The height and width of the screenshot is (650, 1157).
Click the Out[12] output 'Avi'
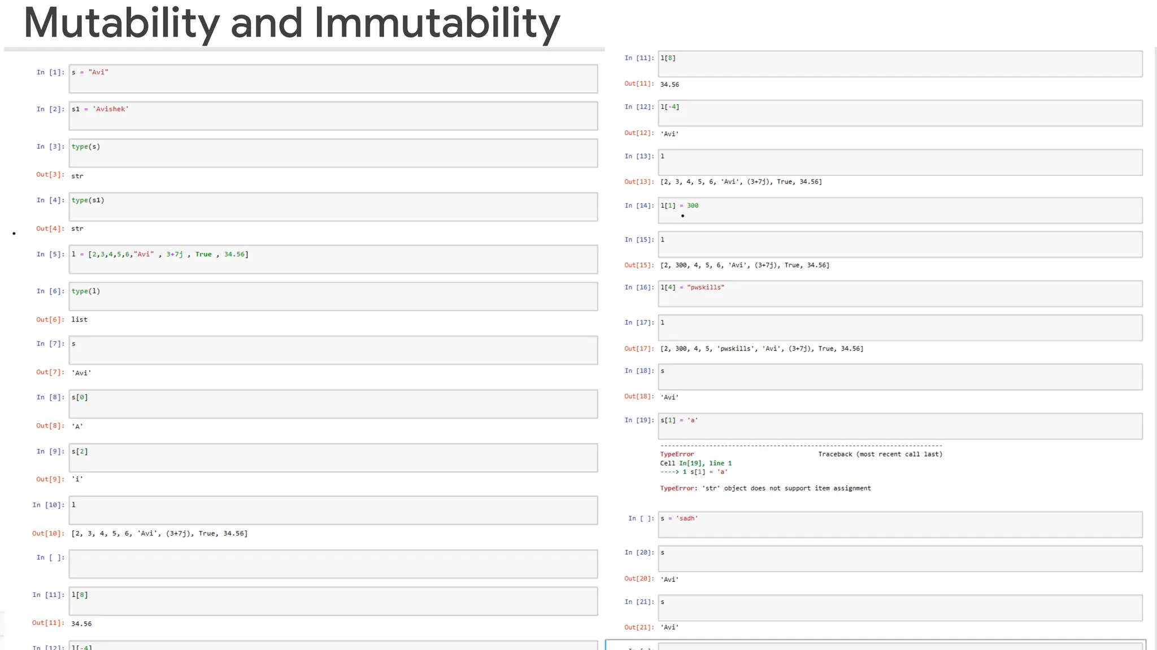[x=669, y=134]
